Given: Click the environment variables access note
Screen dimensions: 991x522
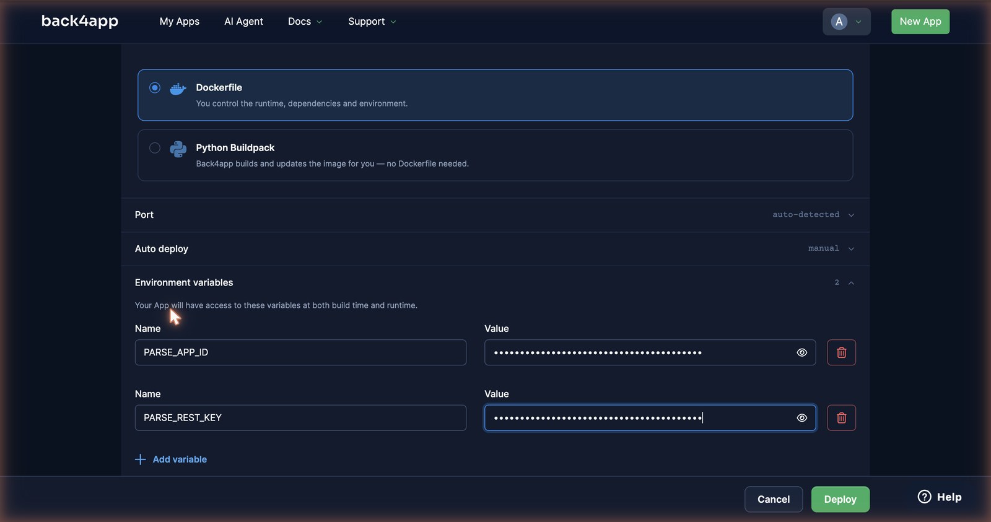Looking at the screenshot, I should click(276, 305).
